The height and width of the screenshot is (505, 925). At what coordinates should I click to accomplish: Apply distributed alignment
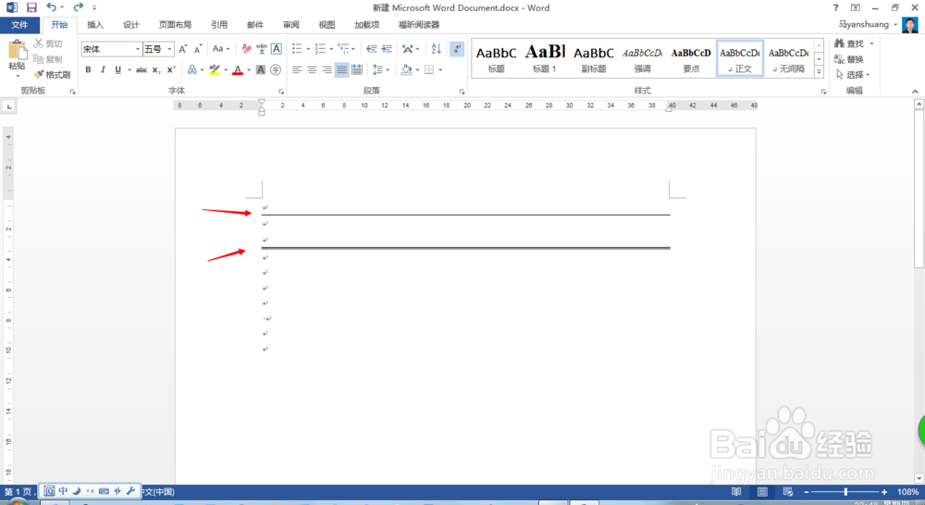click(x=357, y=69)
